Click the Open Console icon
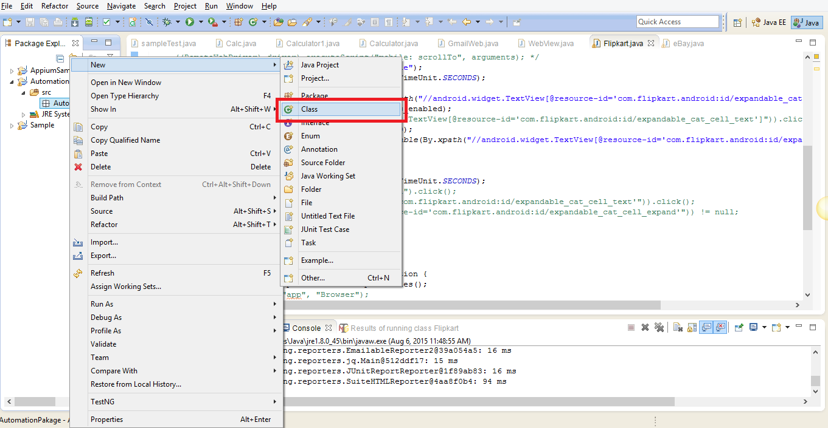 coord(776,327)
